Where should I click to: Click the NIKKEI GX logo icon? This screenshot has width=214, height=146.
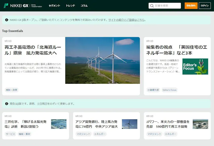click(6, 6)
